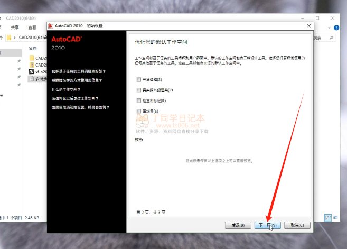347x249 pixels.
Task: Sort by the 名称 column header
Action: (33, 48)
